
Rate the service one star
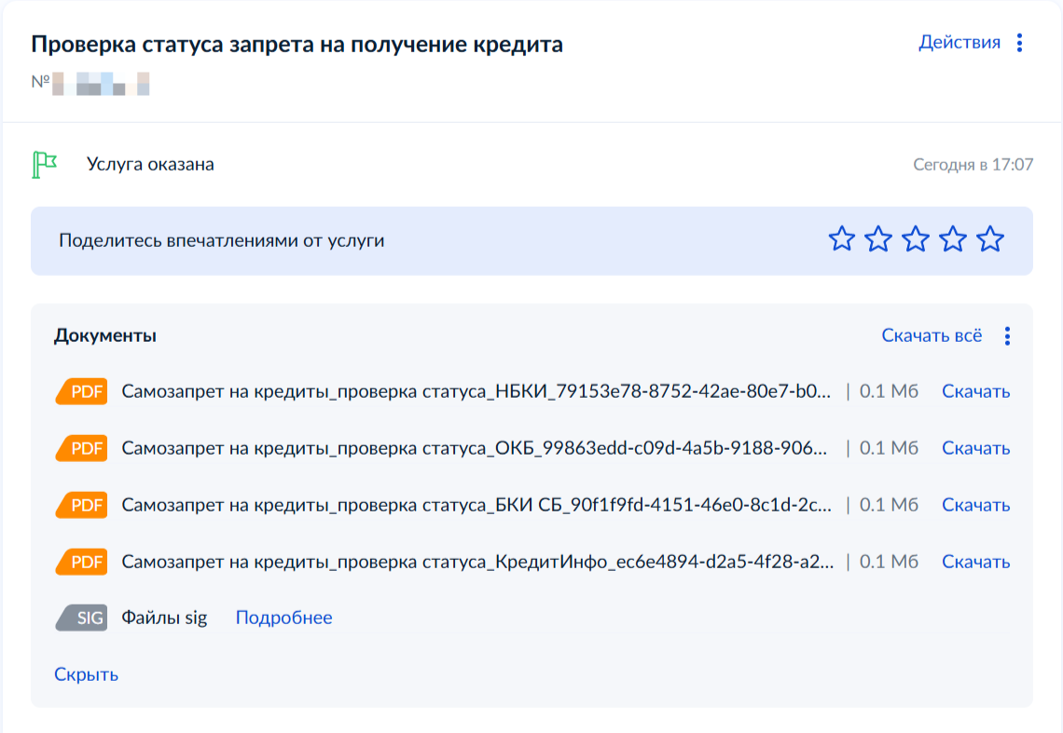click(841, 240)
